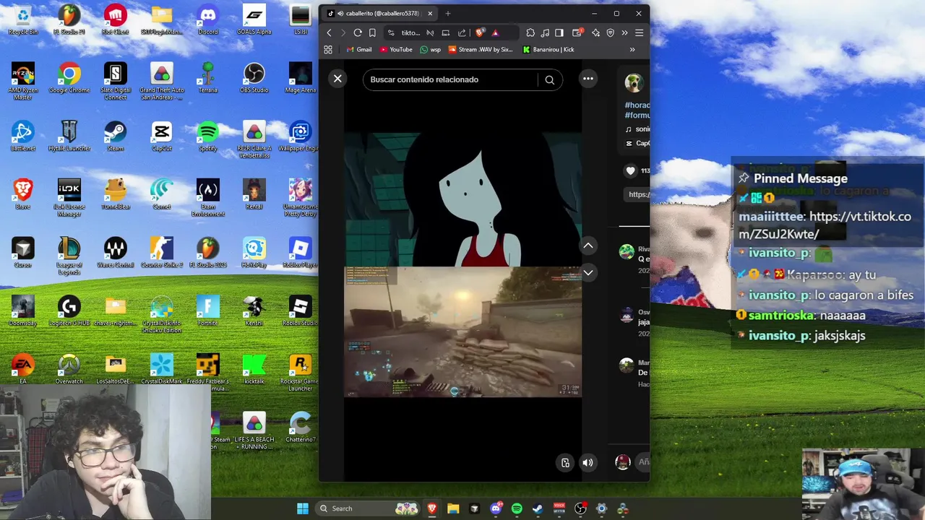Screen dimensions: 925x520
Task: Open Rockstar Games Launcher desktop shortcut
Action: (301, 373)
